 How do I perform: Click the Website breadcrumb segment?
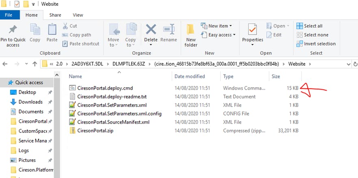point(297,64)
